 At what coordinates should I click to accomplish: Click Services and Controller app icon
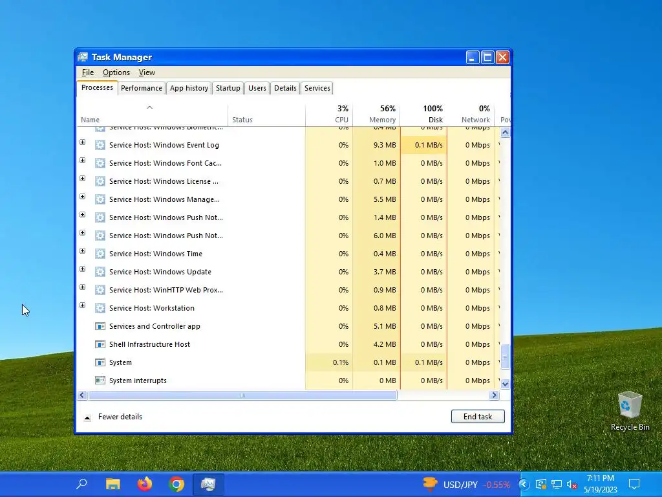coord(100,326)
